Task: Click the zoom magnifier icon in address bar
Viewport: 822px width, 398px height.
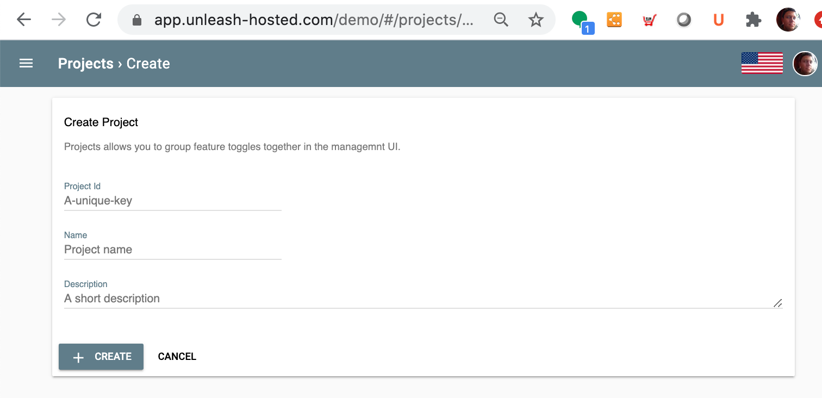Action: pyautogui.click(x=501, y=20)
